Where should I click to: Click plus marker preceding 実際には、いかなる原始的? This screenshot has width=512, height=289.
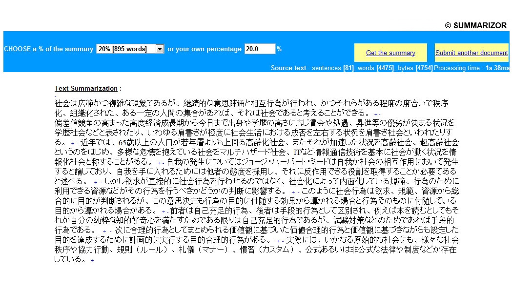click(278, 241)
